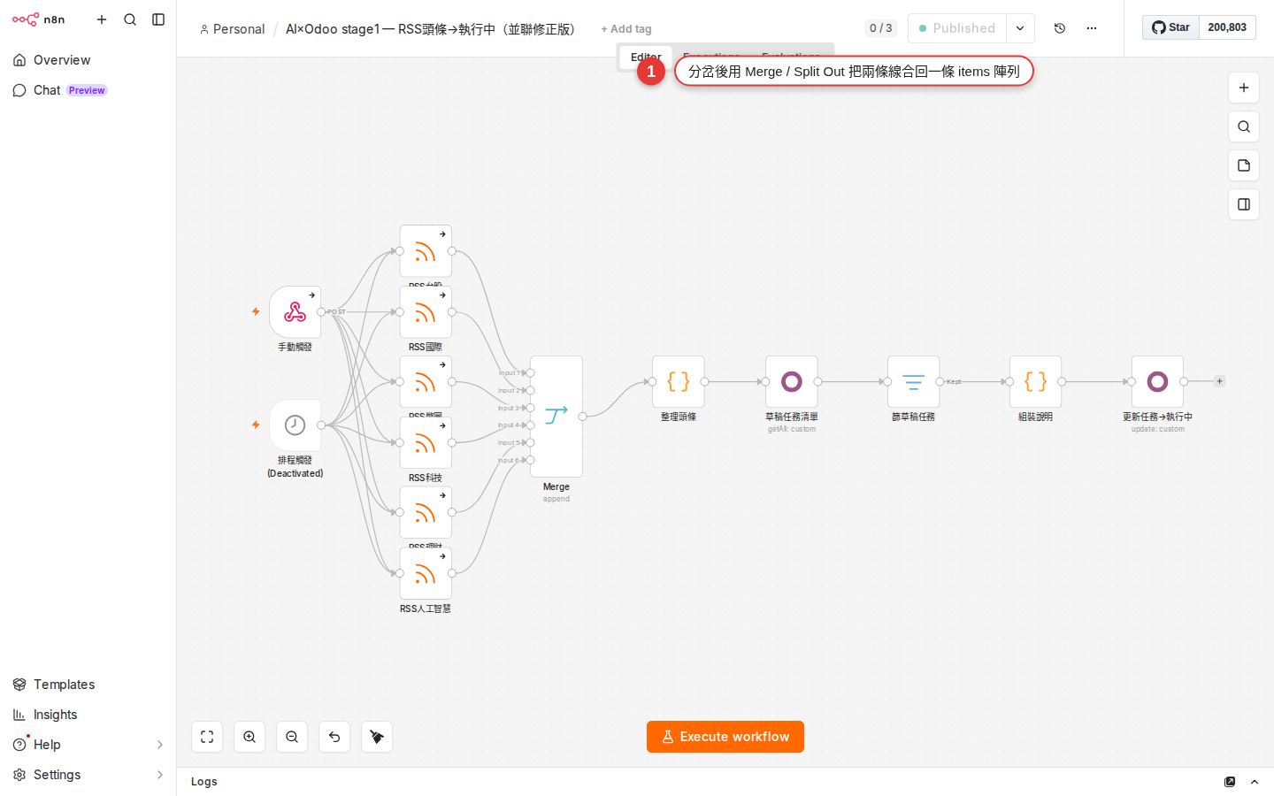Open the Personal project breadcrumb
Screen dimensions: 1274x796
pyautogui.click(x=232, y=29)
